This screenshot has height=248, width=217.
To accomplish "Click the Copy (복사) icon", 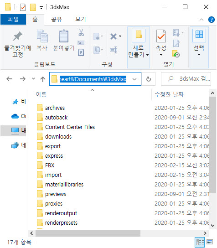I will [x=42, y=36].
